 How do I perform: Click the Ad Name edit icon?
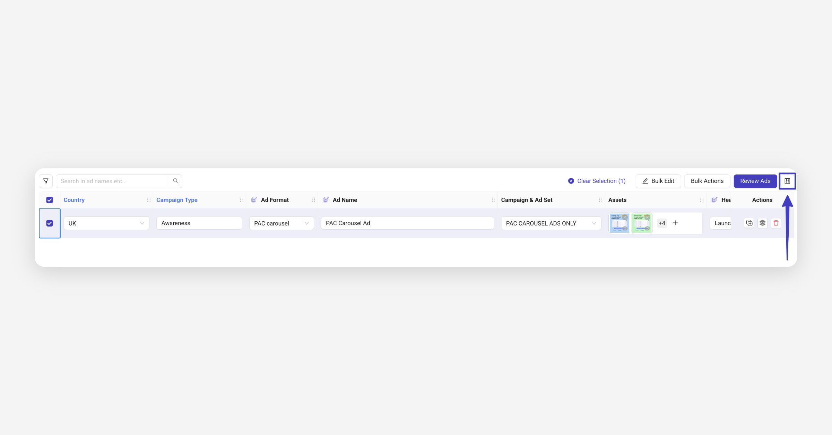coord(326,200)
